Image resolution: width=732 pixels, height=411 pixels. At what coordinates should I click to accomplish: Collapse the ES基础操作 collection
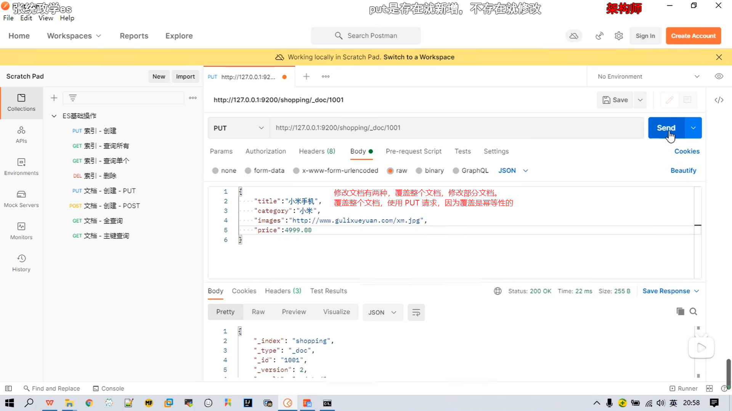coord(54,116)
